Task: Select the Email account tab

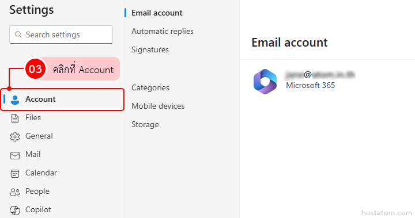Action: [x=157, y=13]
